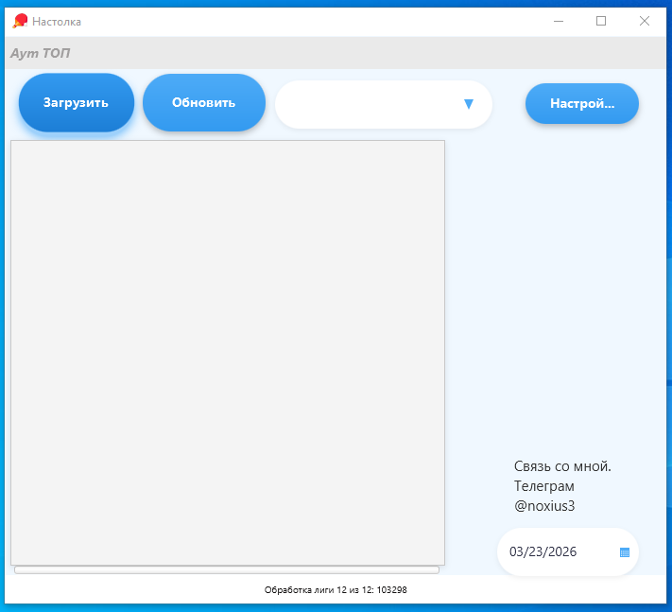Image resolution: width=672 pixels, height=612 pixels.
Task: Click the Связь со мной label
Action: [x=562, y=466]
